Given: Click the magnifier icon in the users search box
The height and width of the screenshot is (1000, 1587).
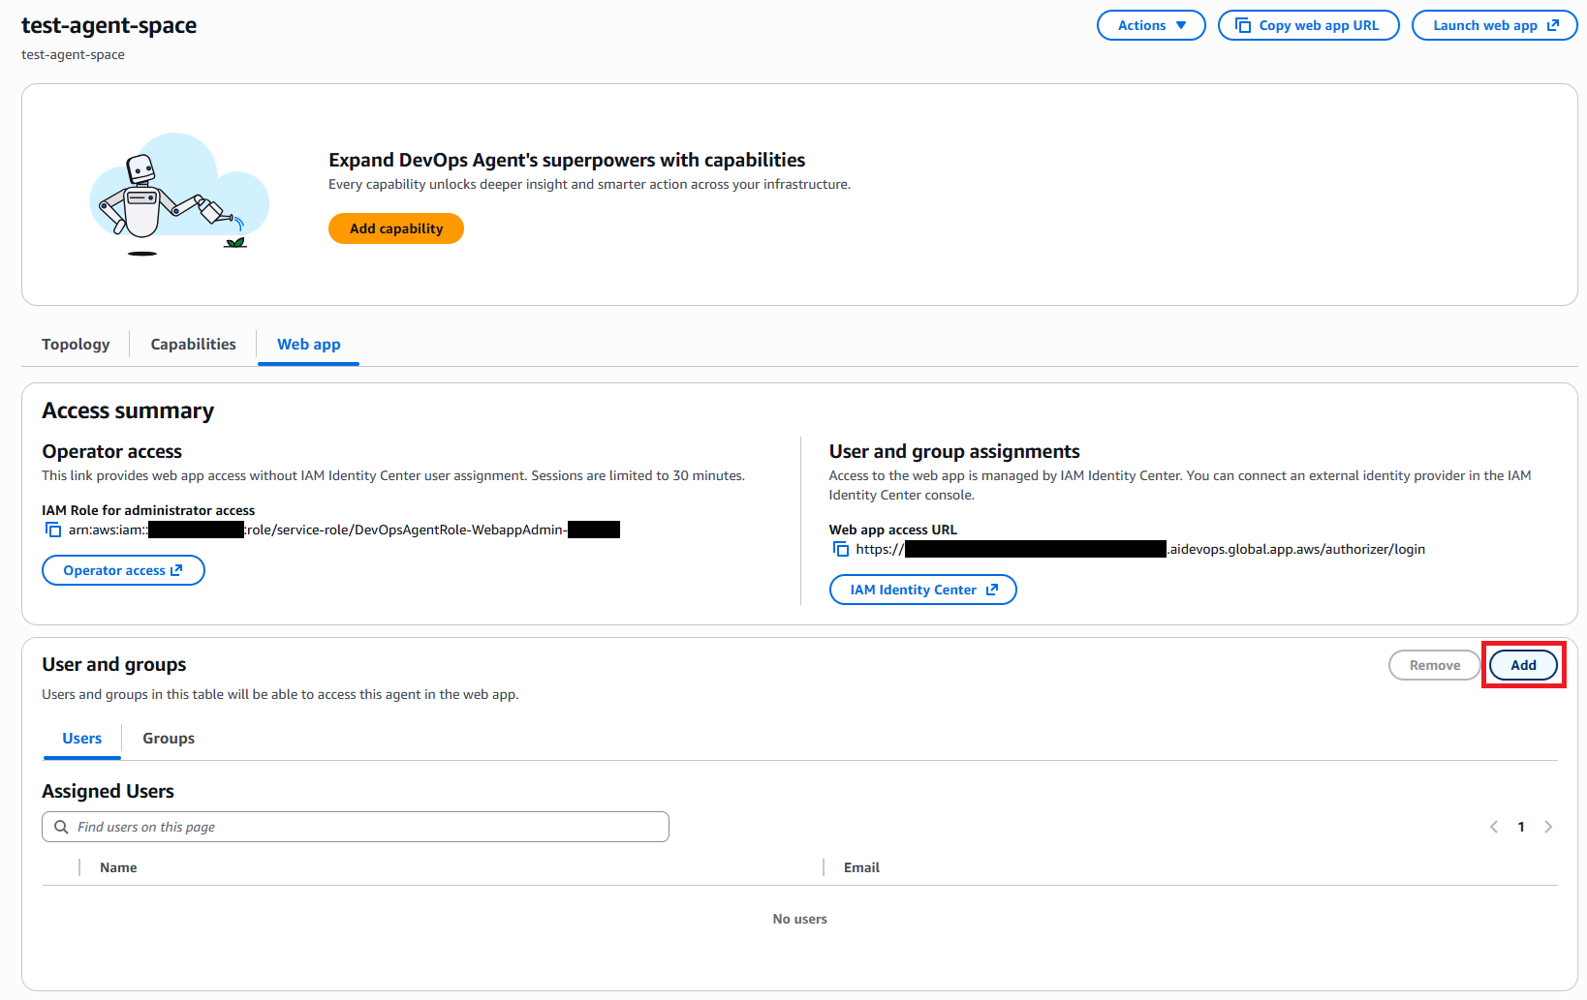Looking at the screenshot, I should [x=61, y=827].
